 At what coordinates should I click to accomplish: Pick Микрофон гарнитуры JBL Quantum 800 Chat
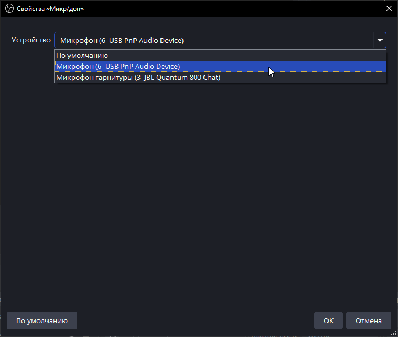click(x=138, y=78)
